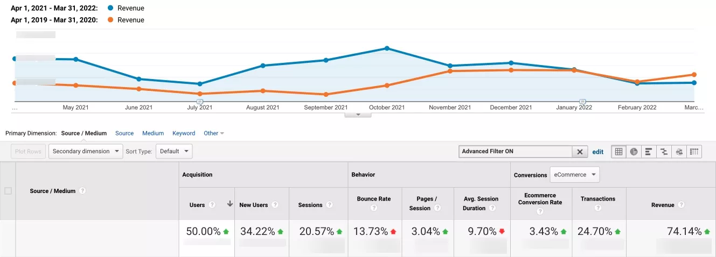716x257 pixels.
Task: Click the help icon next to Revenue
Action: pyautogui.click(x=682, y=205)
